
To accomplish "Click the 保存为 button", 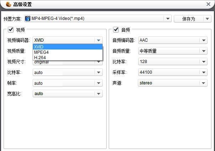I will coord(189,19).
